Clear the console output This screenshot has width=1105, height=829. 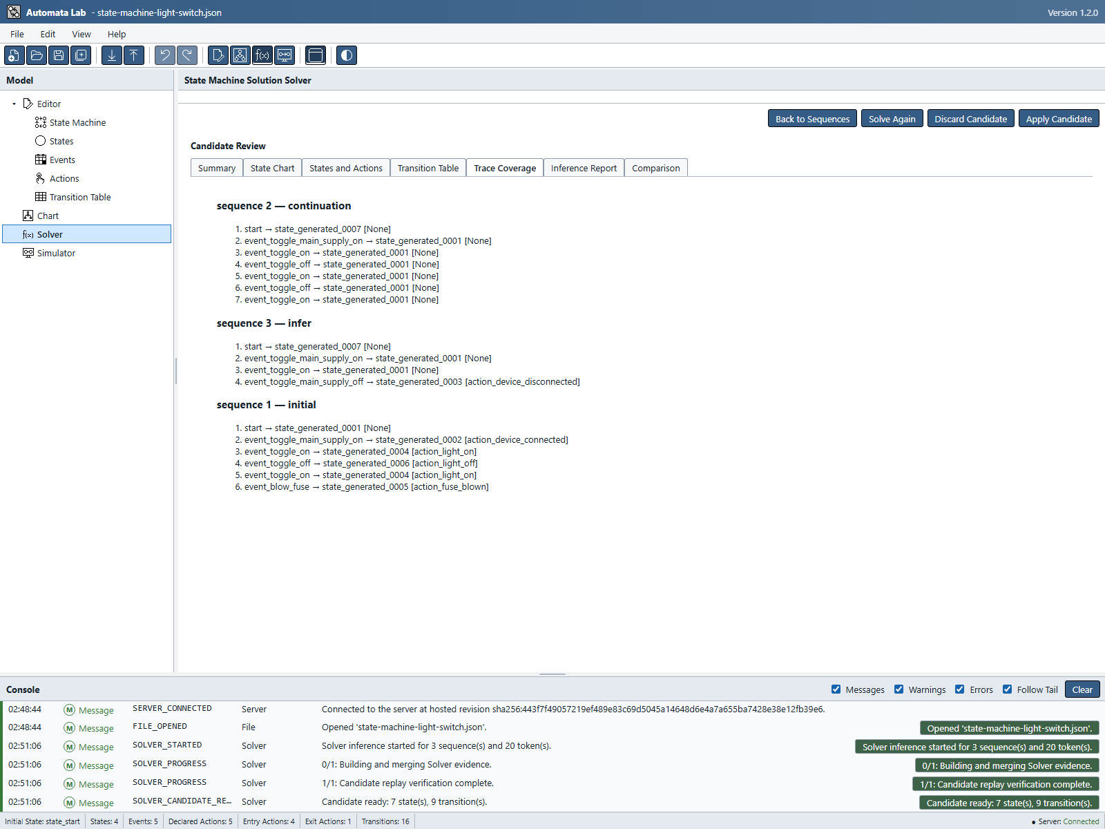point(1082,689)
